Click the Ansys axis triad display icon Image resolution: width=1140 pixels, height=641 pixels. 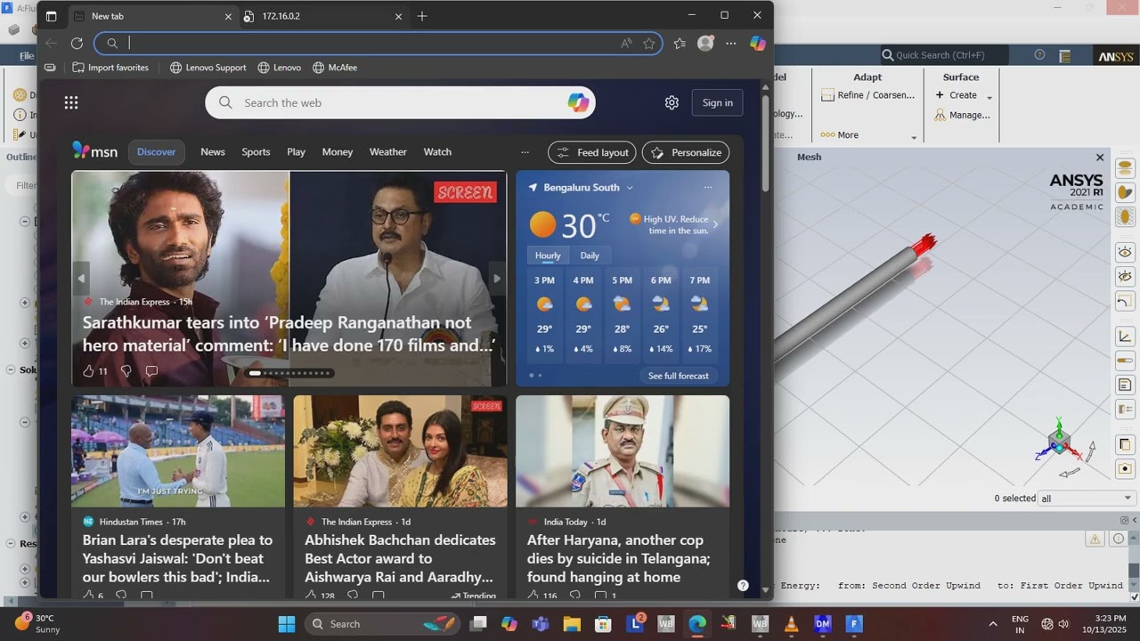coord(1125,337)
